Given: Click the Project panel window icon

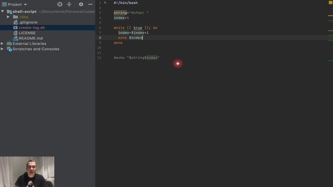Looking at the screenshot, I should (4, 5).
